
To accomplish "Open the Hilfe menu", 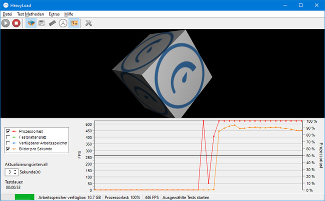I will click(68, 14).
